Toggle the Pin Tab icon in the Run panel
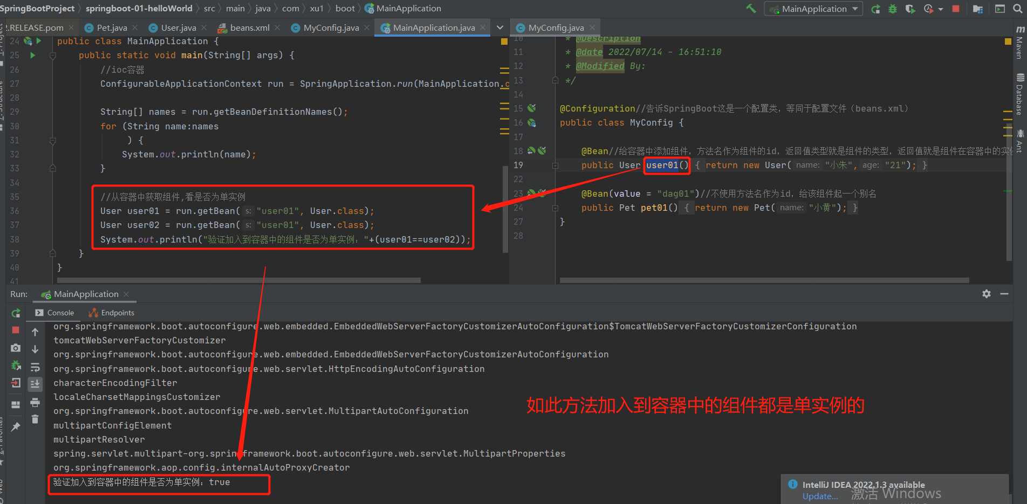Viewport: 1027px width, 504px height. (x=16, y=426)
